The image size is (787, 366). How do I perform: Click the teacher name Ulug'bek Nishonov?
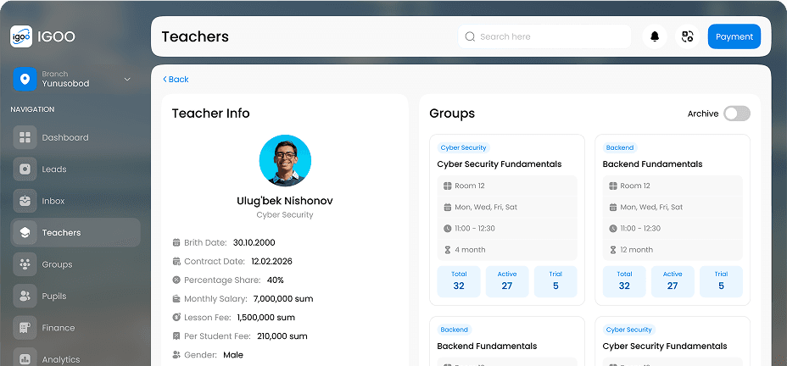[x=285, y=201]
